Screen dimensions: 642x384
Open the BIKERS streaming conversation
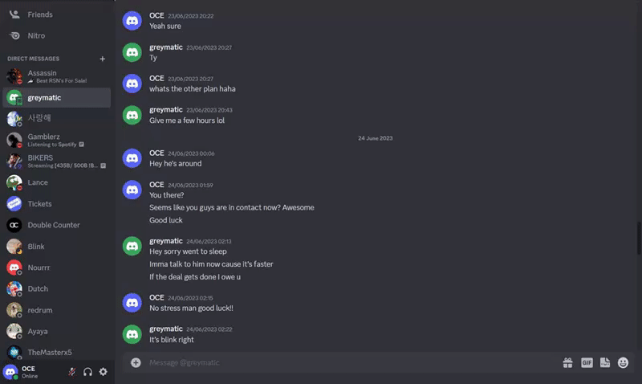56,161
